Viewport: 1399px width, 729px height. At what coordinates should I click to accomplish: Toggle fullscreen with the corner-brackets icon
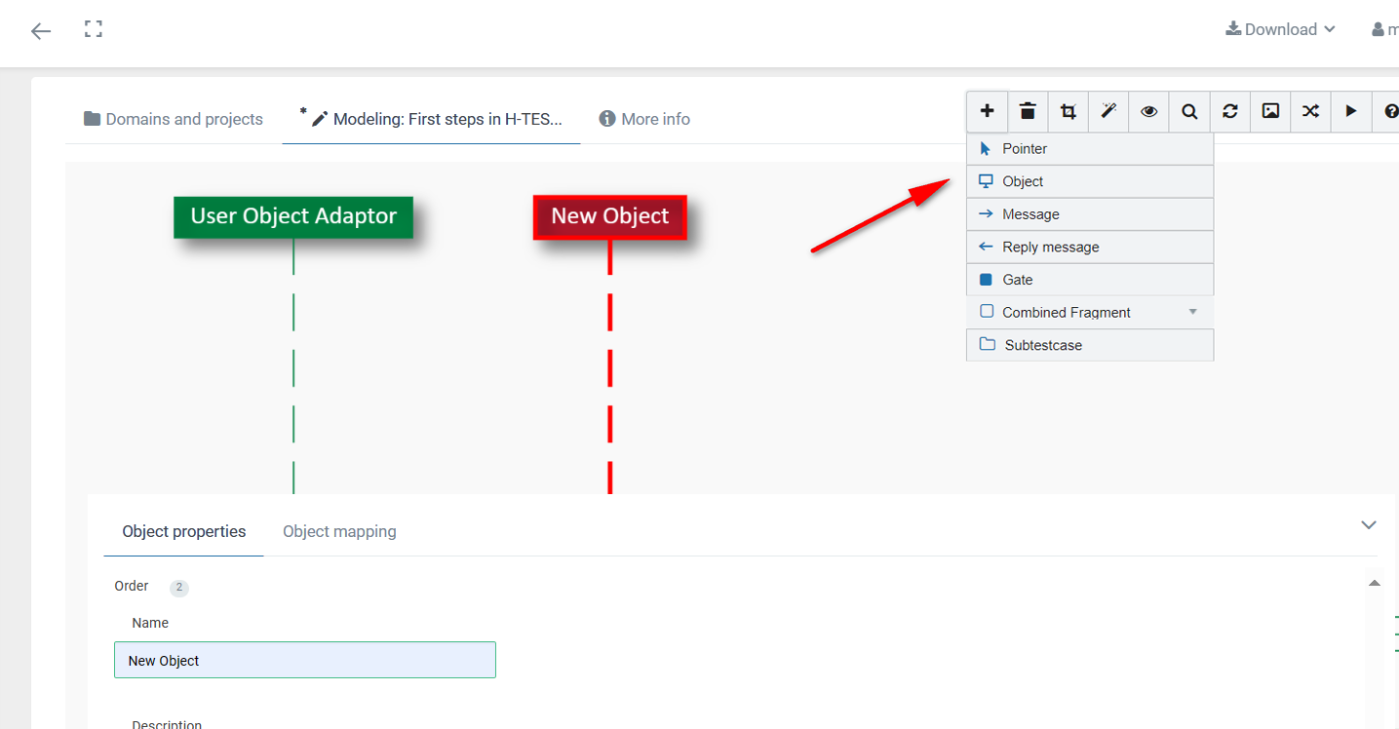(x=94, y=29)
